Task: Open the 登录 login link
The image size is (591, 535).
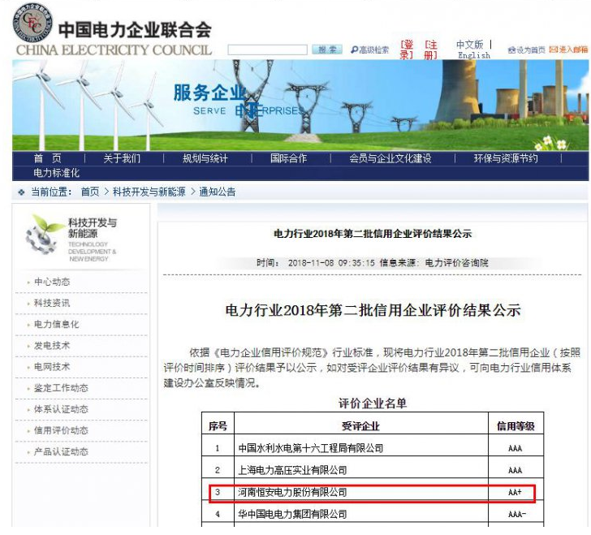Action: pos(406,50)
